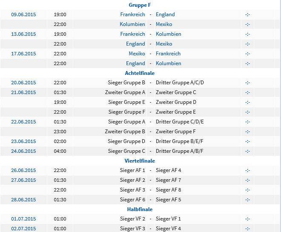Image resolution: width=281 pixels, height=232 pixels.
Task: Open the 26.06.2015 quarterfinal date link
Action: [x=23, y=170]
